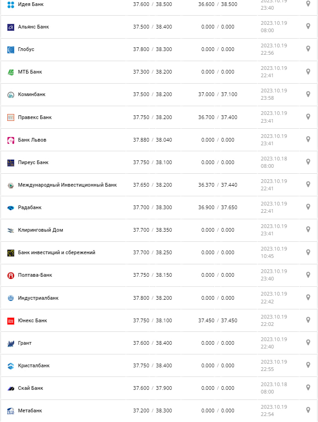Click the Кристалбанк logo icon
Screen dimensions: 318x422
tap(11, 366)
